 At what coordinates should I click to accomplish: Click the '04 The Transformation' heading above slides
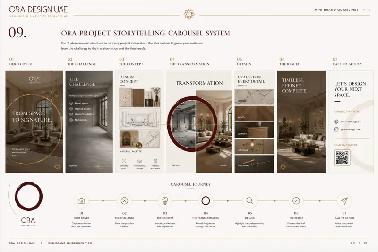[x=189, y=62]
